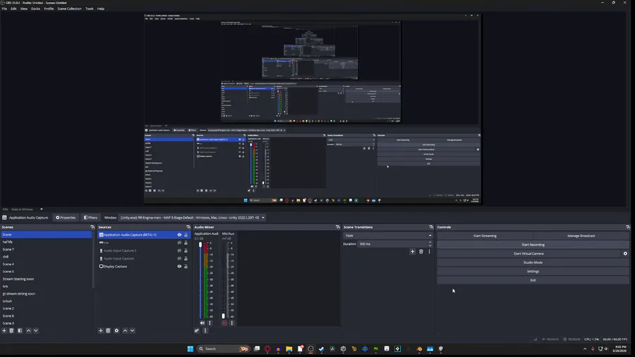The height and width of the screenshot is (357, 635).
Task: Open the Window capture selection dropdown
Action: click(193, 218)
